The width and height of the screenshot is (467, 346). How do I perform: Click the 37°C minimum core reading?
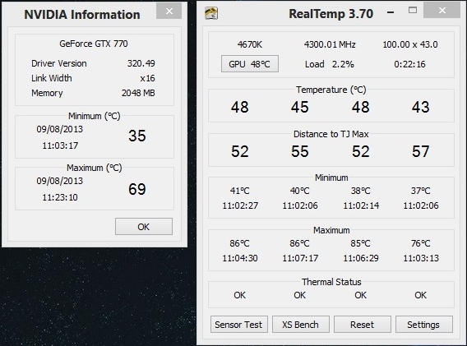coord(420,191)
